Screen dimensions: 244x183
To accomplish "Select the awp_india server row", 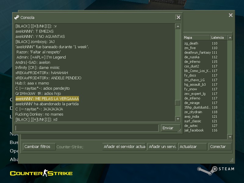I will click(x=205, y=117).
